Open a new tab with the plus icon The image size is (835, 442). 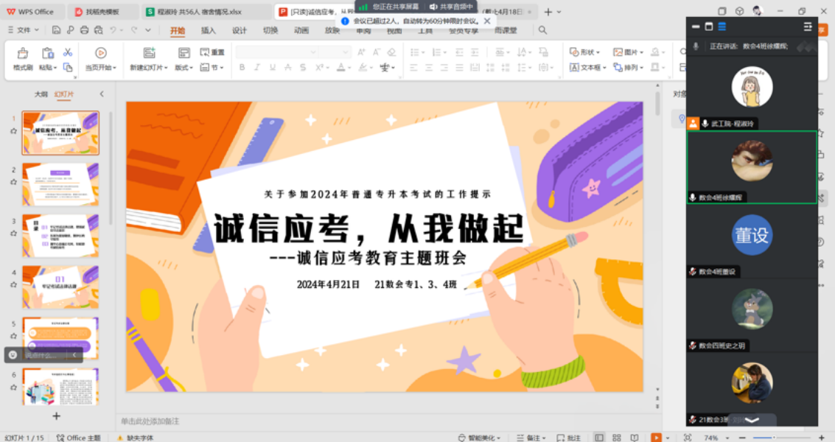(x=547, y=12)
